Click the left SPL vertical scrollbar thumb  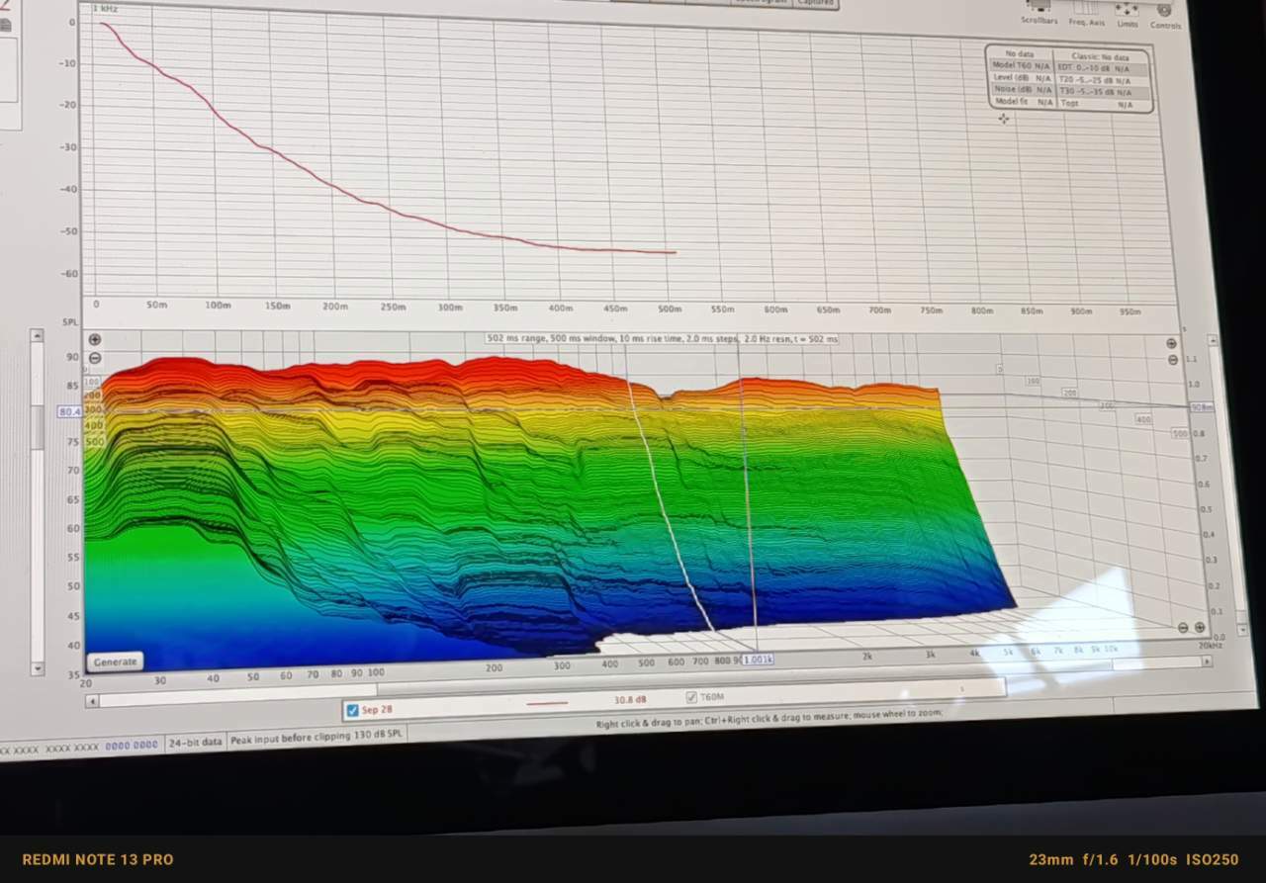pyautogui.click(x=38, y=425)
